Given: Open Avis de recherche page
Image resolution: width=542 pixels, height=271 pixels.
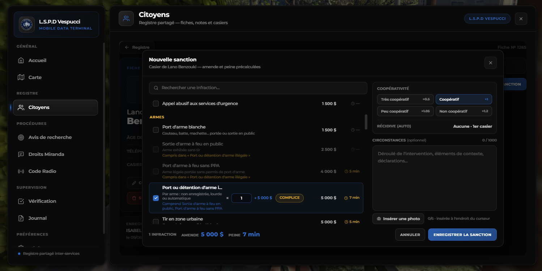Looking at the screenshot, I should (x=55, y=137).
